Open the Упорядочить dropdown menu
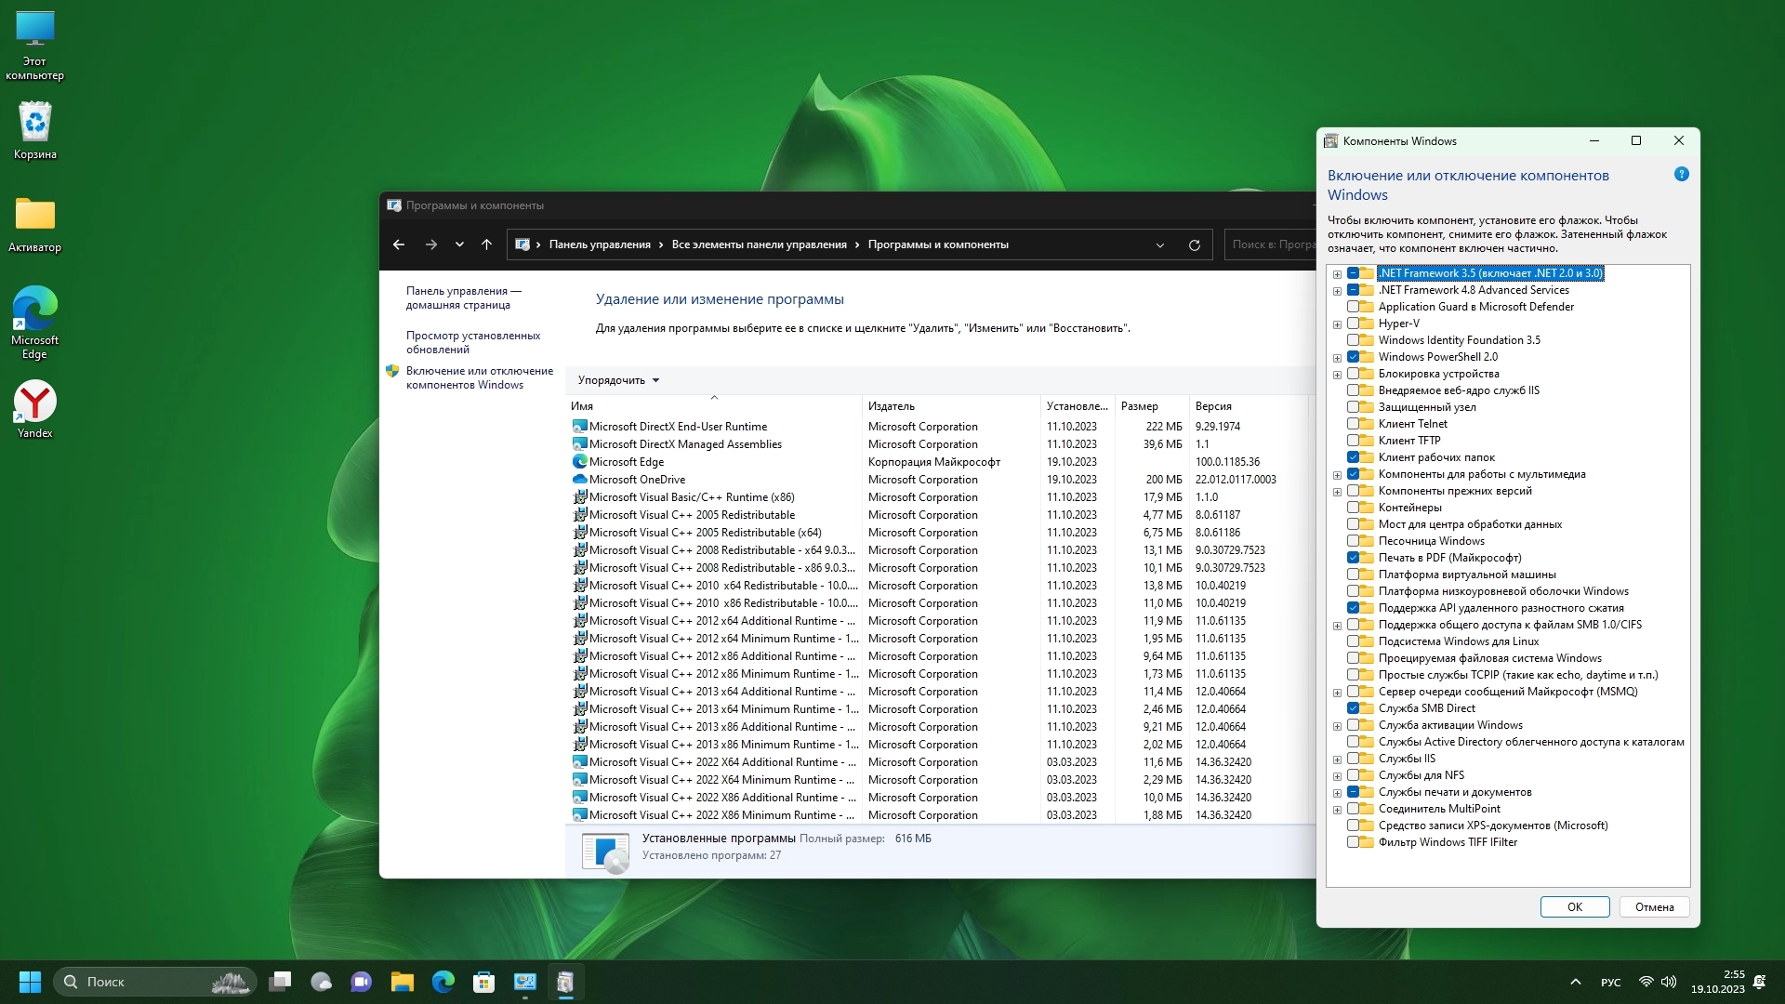 tap(618, 380)
